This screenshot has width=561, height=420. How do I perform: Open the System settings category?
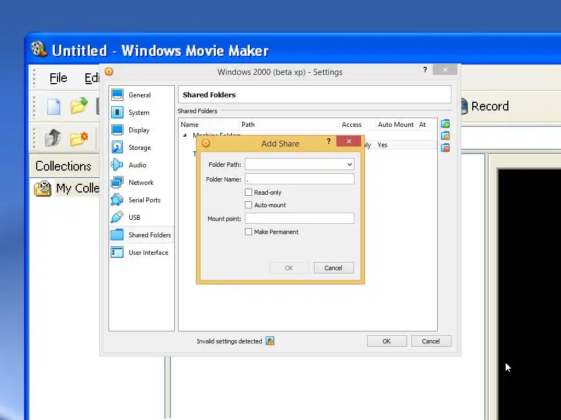(x=141, y=113)
